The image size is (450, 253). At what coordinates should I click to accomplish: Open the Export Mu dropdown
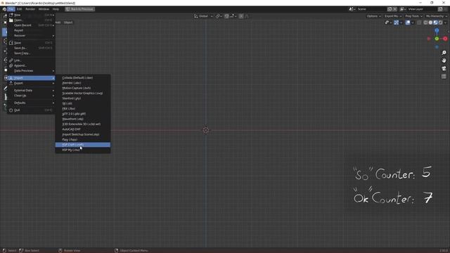coord(393,16)
